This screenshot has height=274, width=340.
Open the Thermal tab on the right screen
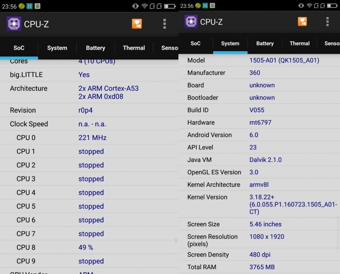pyautogui.click(x=300, y=43)
